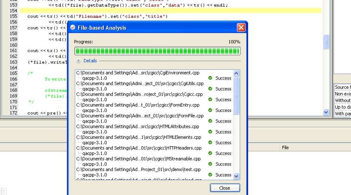Screen dimensions: 351x195
Task: Select the HTMLElements.cpp file path entry
Action: pyautogui.click(x=139, y=137)
